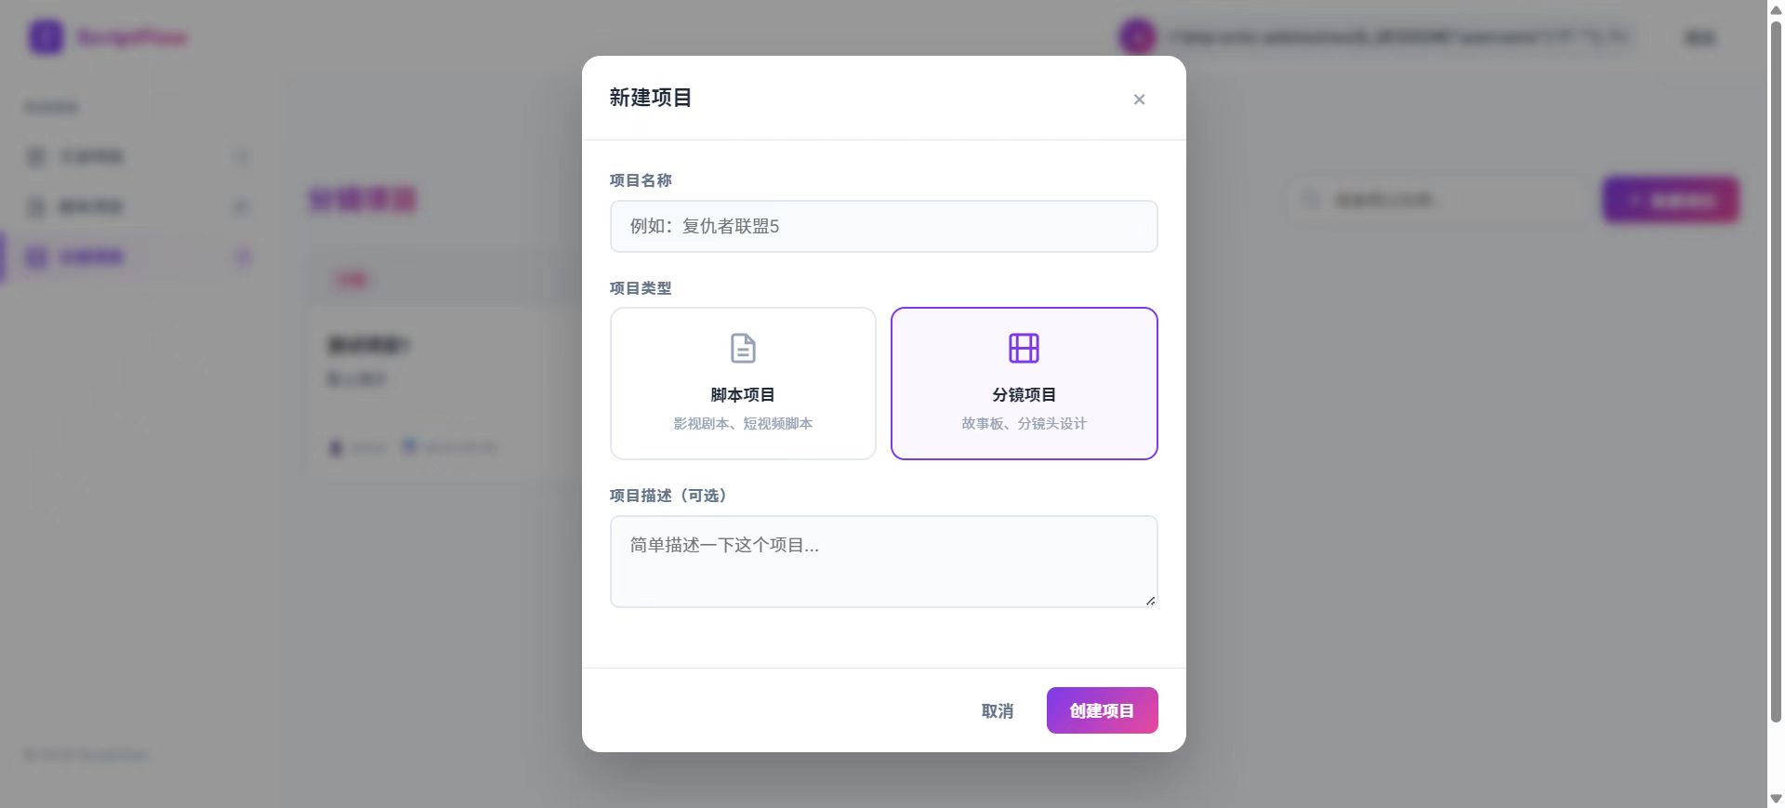Click the round purple user avatar
The width and height of the screenshot is (1785, 808).
(x=1137, y=37)
